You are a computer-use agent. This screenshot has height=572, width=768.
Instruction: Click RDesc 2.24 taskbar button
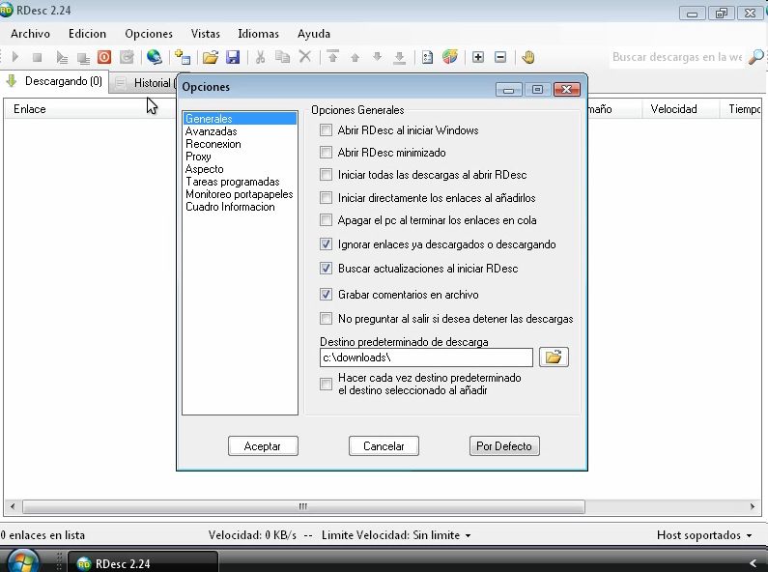[143, 563]
